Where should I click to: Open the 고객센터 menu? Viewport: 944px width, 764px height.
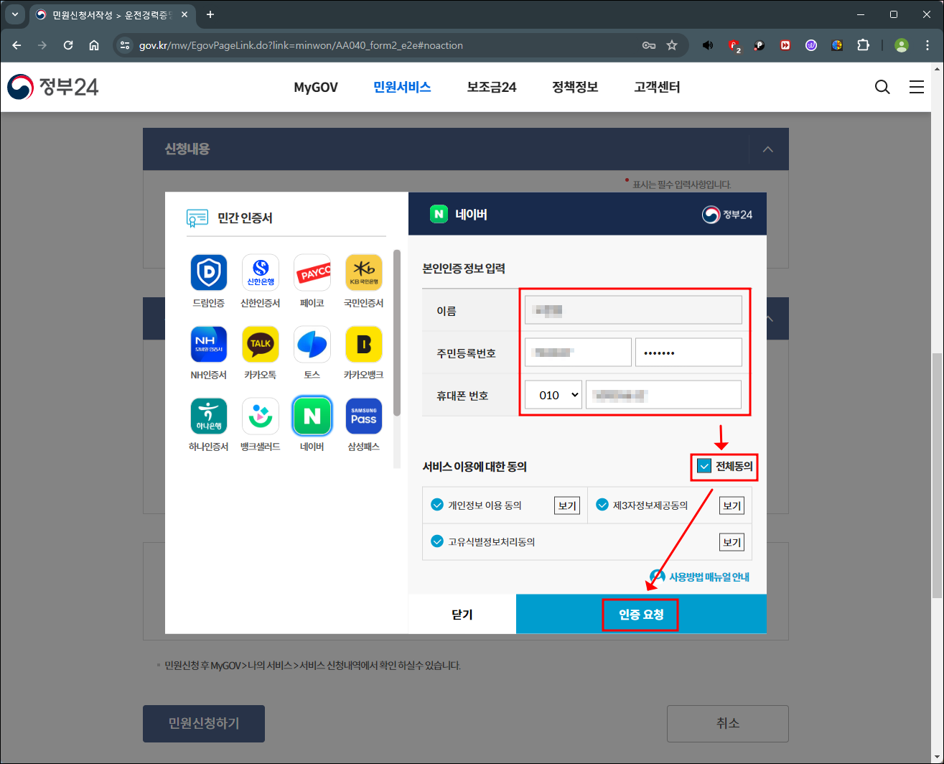click(x=657, y=87)
